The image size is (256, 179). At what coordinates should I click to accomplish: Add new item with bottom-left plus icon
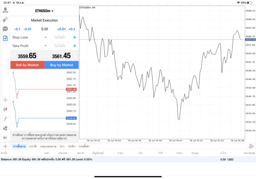pyautogui.click(x=5, y=147)
